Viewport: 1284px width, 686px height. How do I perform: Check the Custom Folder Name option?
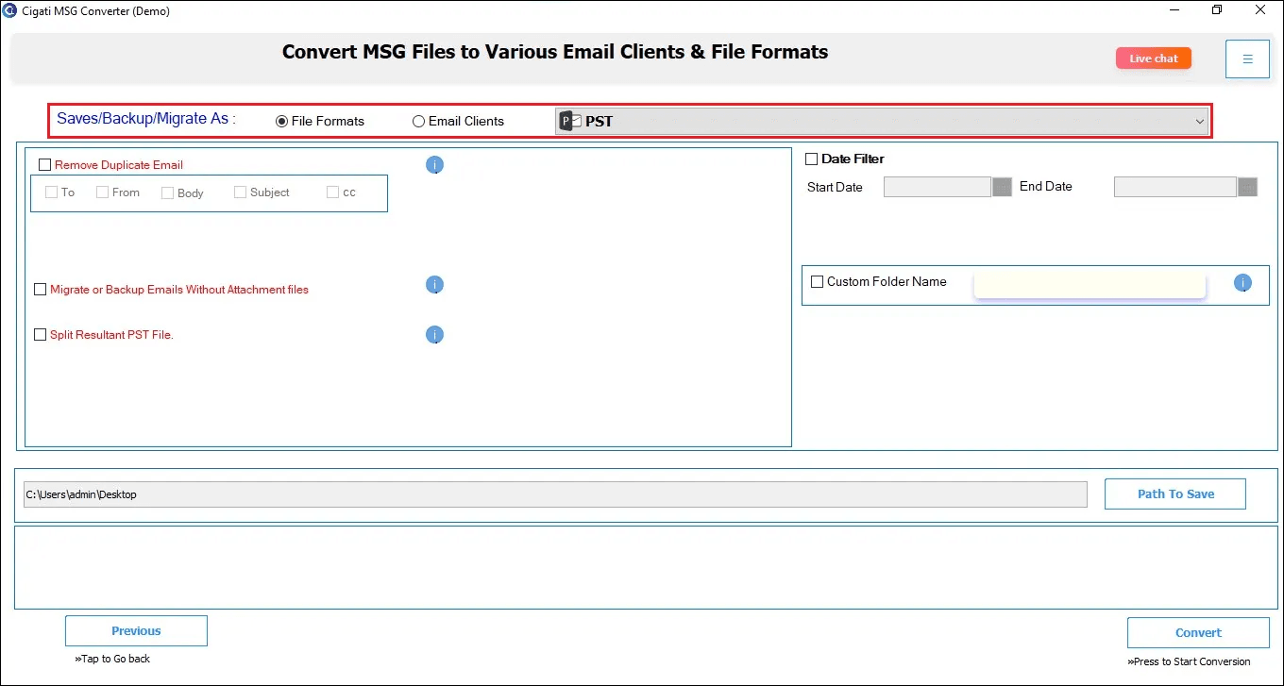point(816,281)
